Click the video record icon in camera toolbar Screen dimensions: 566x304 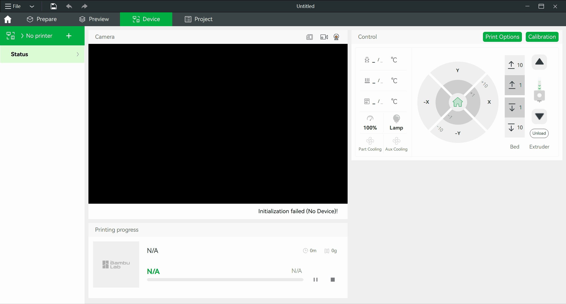323,37
